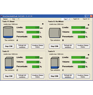Screen dimensions: 93x95
Task: Click the rectangular tank icon of Tank n°3
Action: [9, 63]
